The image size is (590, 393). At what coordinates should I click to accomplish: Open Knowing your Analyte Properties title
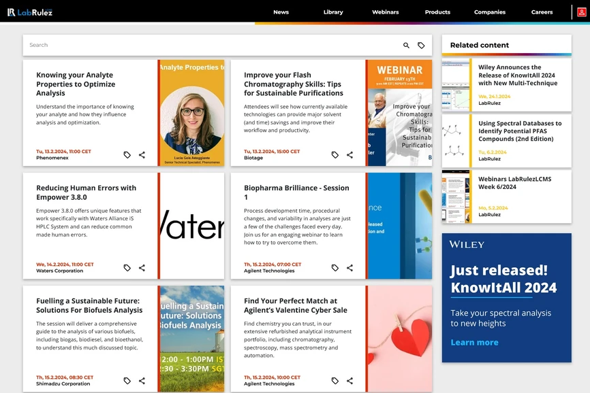point(76,84)
